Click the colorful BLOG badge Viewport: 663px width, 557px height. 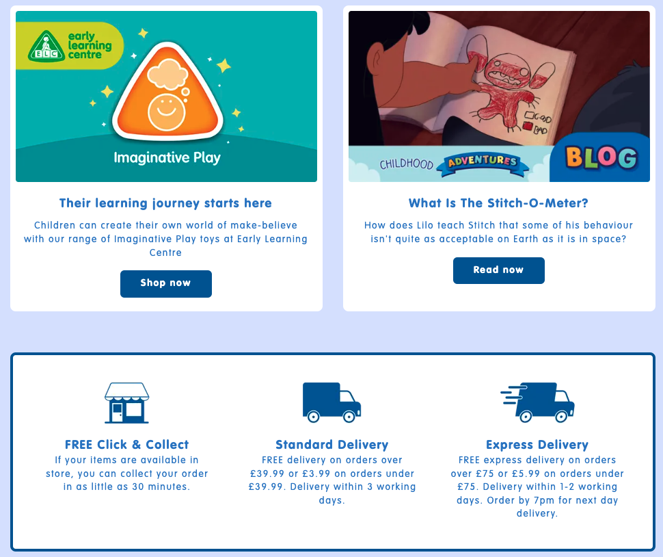[x=600, y=157]
